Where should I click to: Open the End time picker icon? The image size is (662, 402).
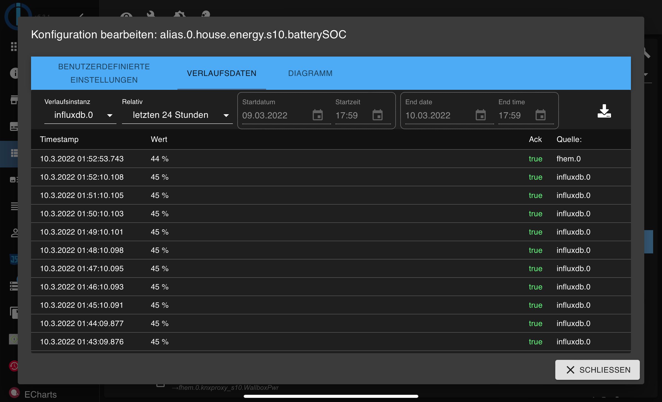[x=541, y=115]
